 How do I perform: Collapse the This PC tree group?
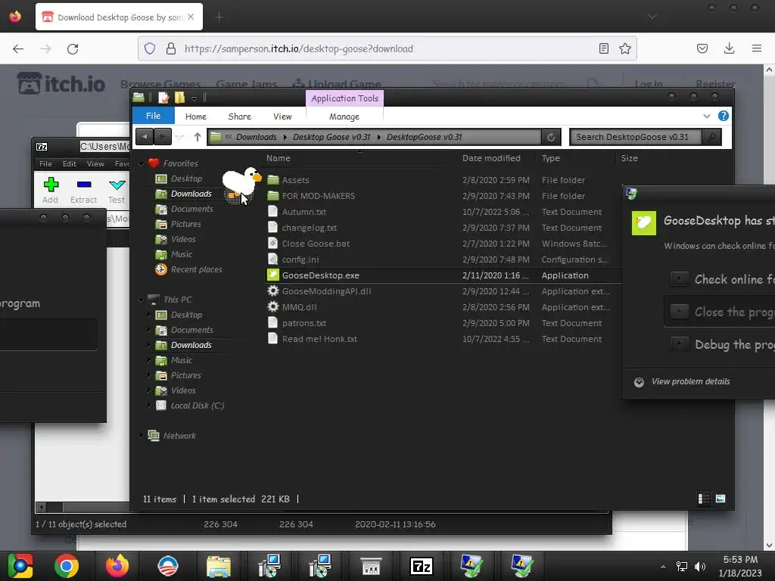click(x=142, y=300)
